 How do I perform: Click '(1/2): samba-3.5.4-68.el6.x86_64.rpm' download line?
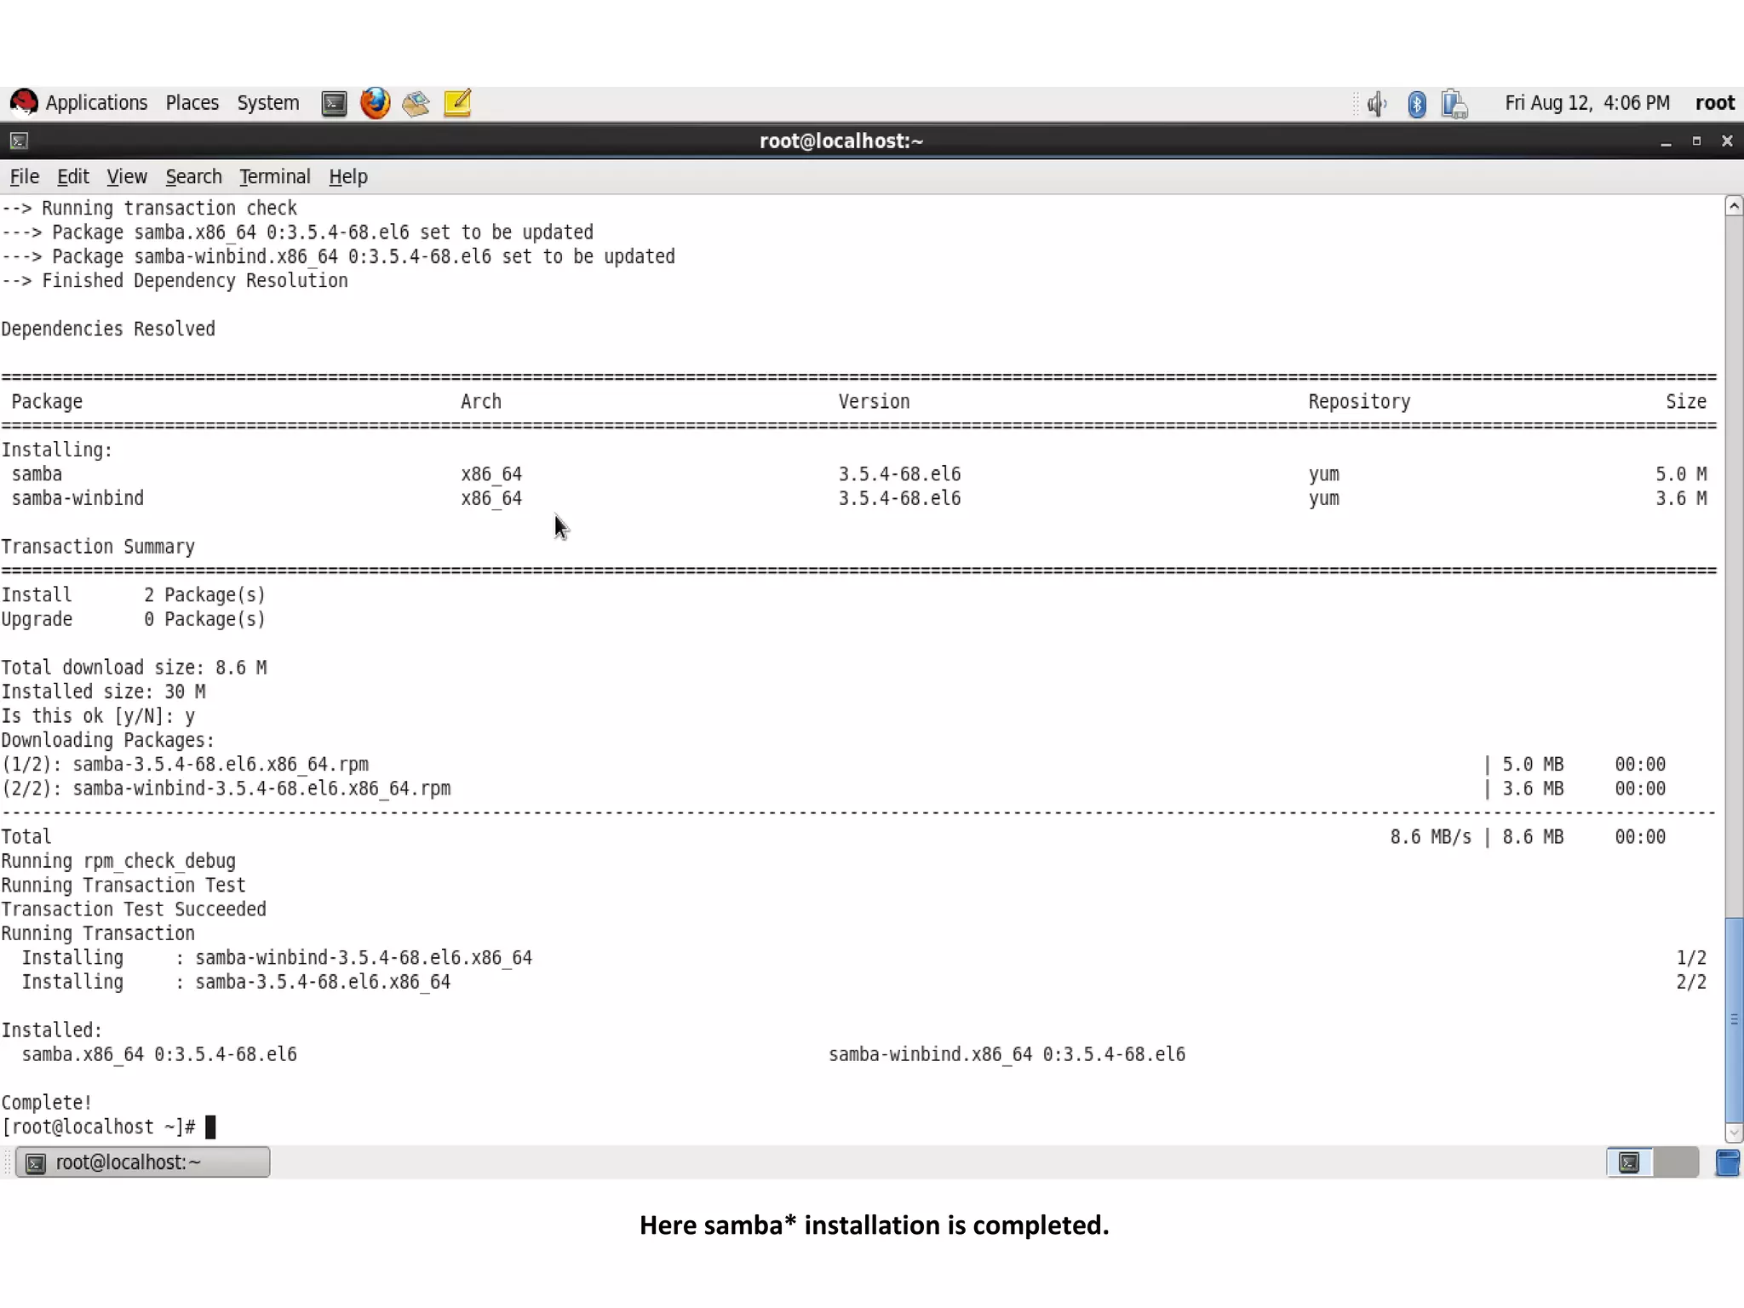tap(185, 765)
